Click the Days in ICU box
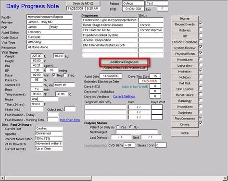Image resolution: width=228 pixels, height=181 pixels. (155, 86)
